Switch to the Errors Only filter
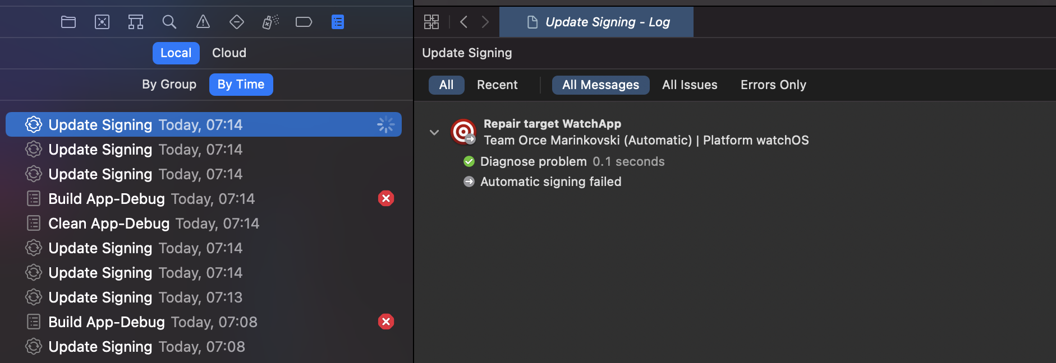Image resolution: width=1056 pixels, height=363 pixels. pyautogui.click(x=773, y=85)
